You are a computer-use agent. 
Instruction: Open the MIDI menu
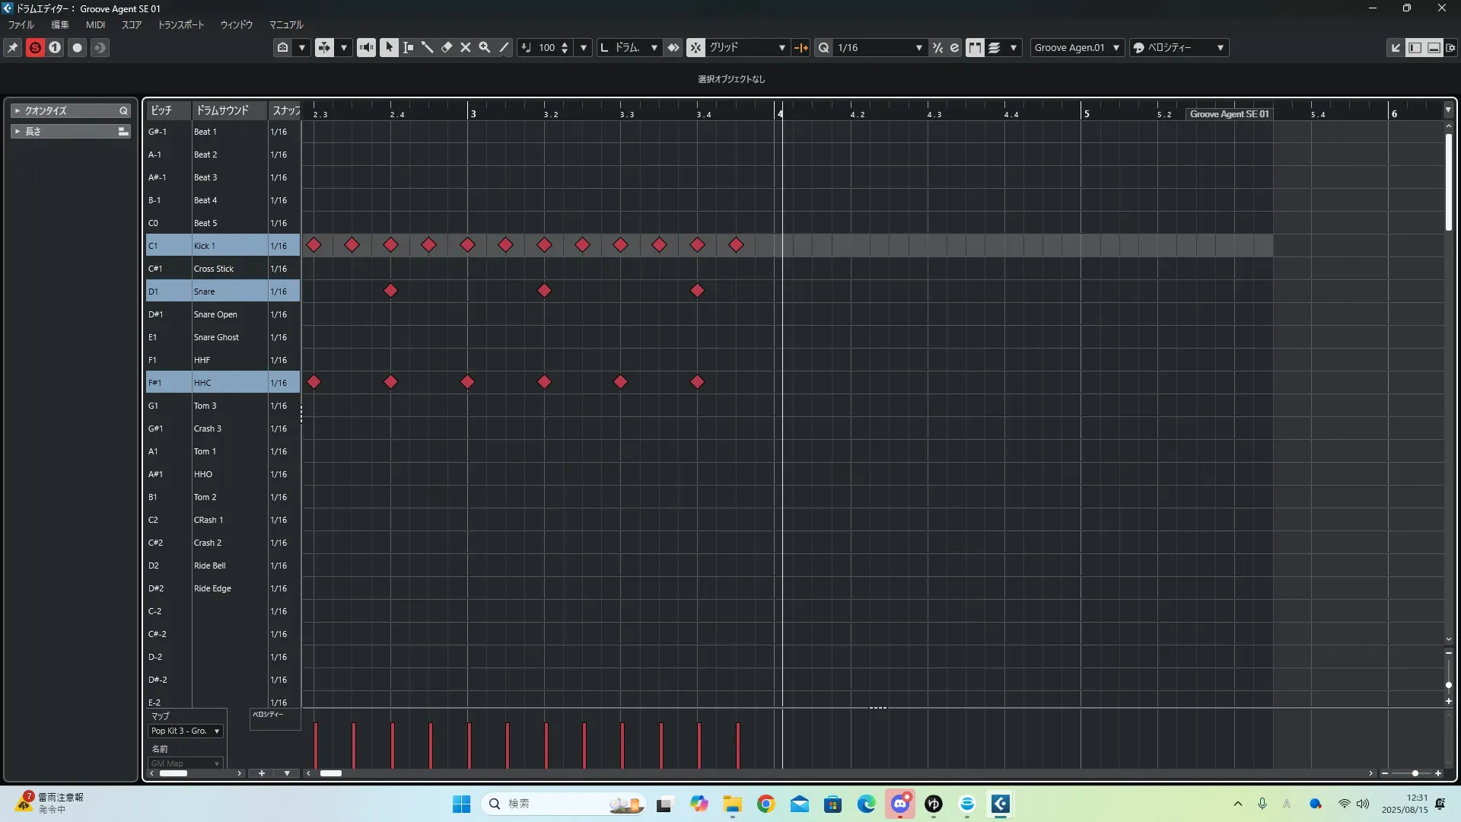pyautogui.click(x=95, y=24)
